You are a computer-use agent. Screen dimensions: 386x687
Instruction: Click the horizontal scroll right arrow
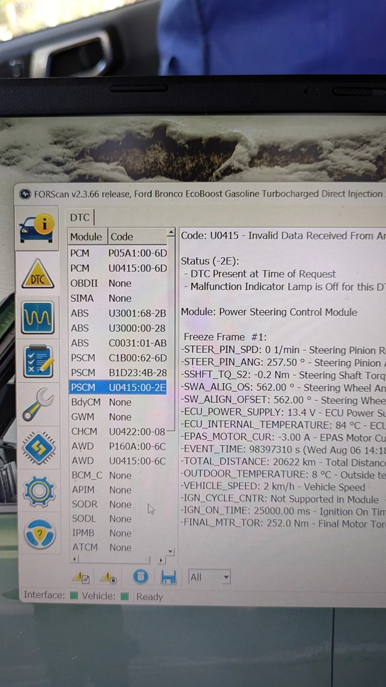161,560
